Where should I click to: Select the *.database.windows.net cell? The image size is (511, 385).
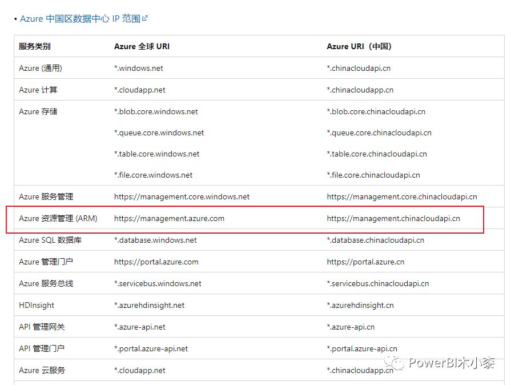[155, 240]
